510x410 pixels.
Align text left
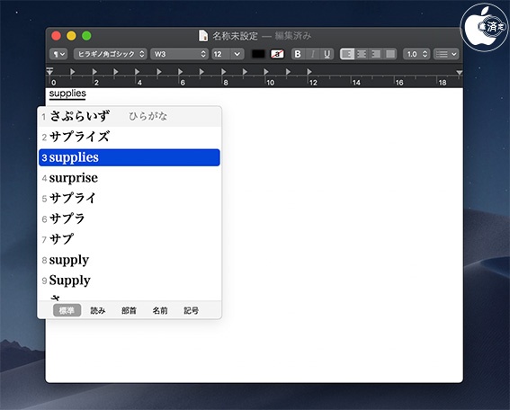[x=346, y=54]
